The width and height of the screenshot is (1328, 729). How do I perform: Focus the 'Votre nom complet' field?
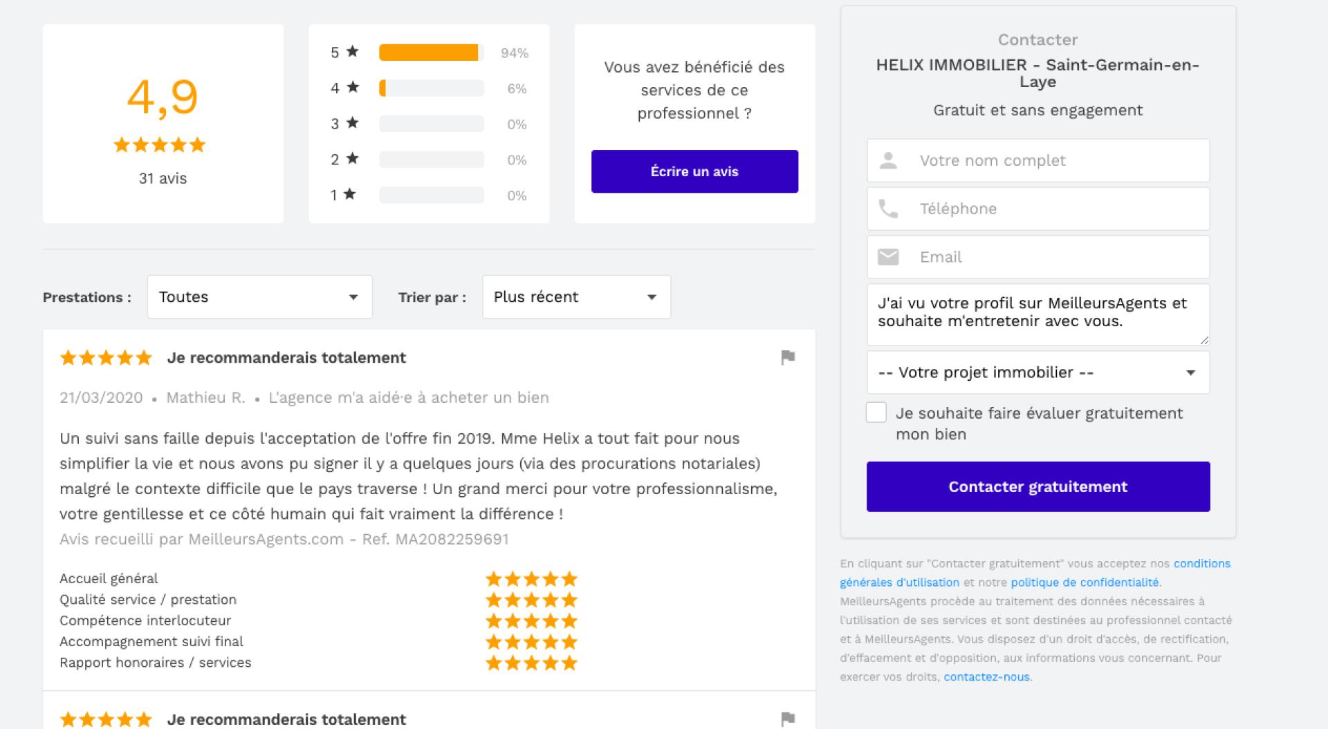coord(1058,160)
